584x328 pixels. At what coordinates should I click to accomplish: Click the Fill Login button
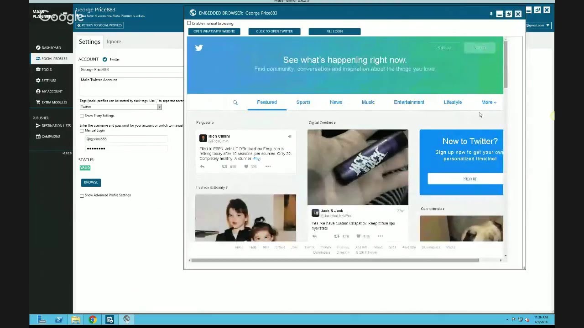(x=334, y=31)
